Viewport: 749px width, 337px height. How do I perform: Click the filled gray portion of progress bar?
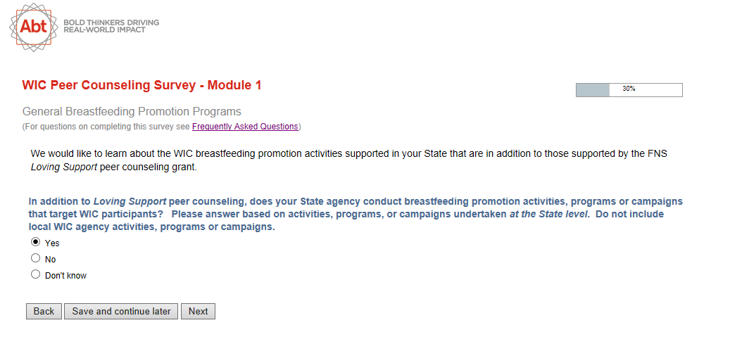point(592,90)
